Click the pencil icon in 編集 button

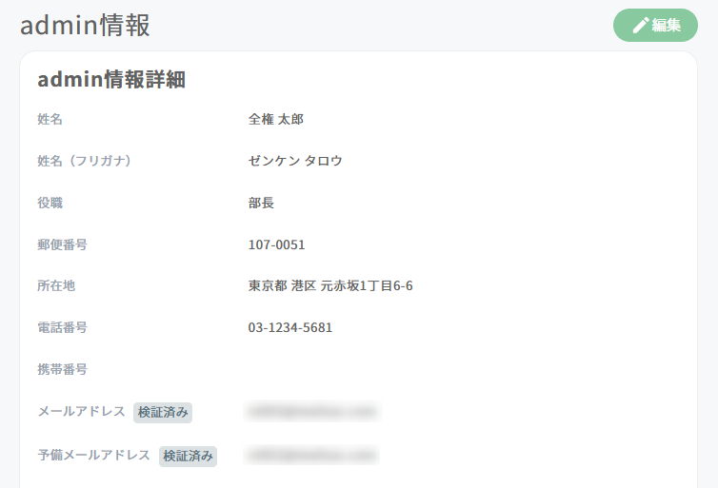point(641,25)
